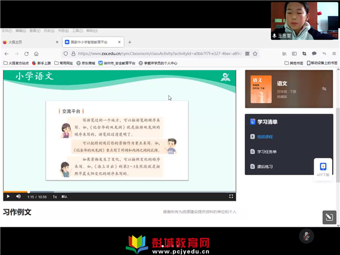Image resolution: width=340 pixels, height=255 pixels.
Task: Open the 个人中心 bookmark
Action: [x=158, y=63]
